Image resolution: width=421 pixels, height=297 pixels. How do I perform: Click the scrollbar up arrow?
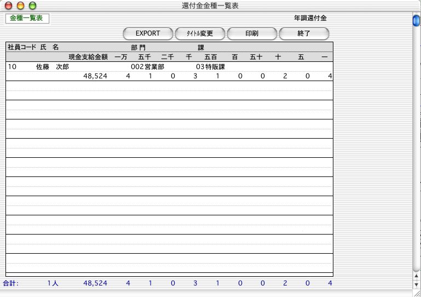416,277
